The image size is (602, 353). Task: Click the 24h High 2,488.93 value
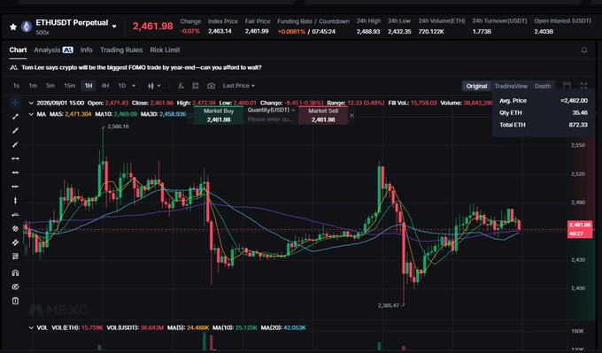(368, 32)
